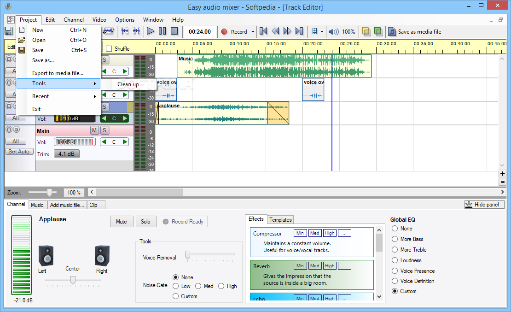Open the Record dropdown arrow
The image size is (511, 312).
click(253, 32)
